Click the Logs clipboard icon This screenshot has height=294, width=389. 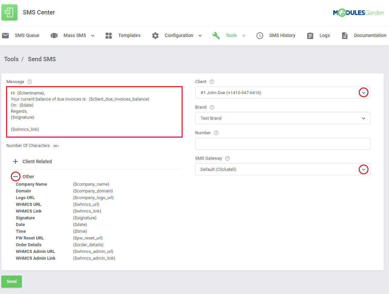[310, 36]
